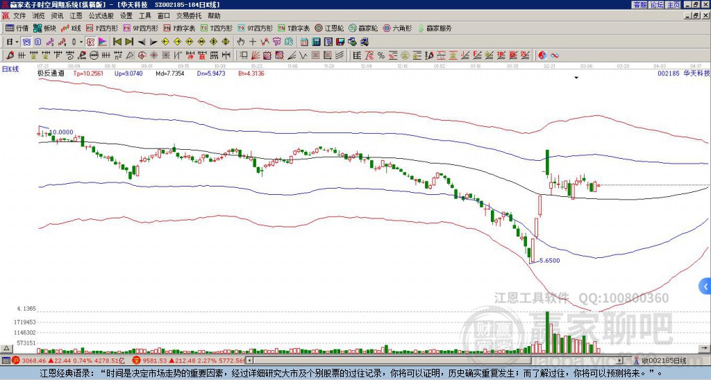Screen dimensions: 711x380
Task: Click the 客服 button in title bar
Action: click(x=639, y=5)
